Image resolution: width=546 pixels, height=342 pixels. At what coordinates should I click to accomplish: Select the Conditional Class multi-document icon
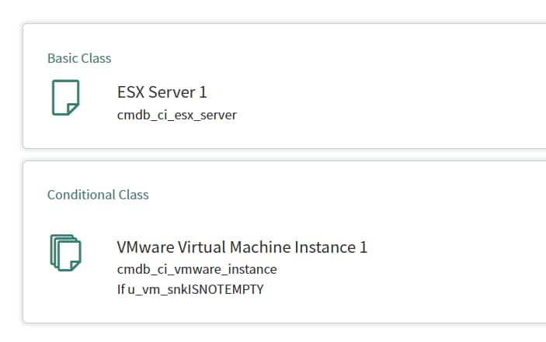coord(65,253)
